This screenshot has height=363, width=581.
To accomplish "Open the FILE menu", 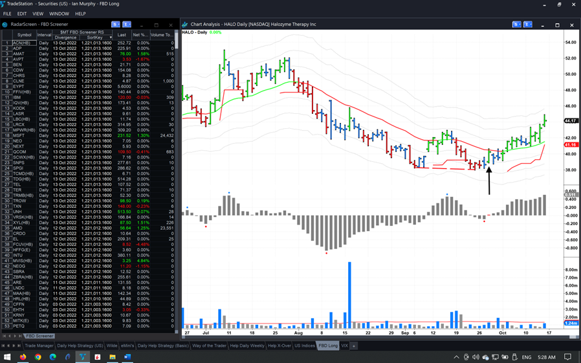I will pos(7,14).
